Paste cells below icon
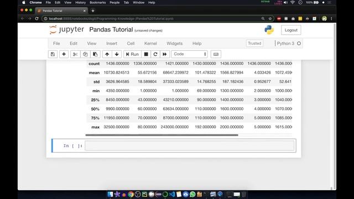 coord(95,54)
